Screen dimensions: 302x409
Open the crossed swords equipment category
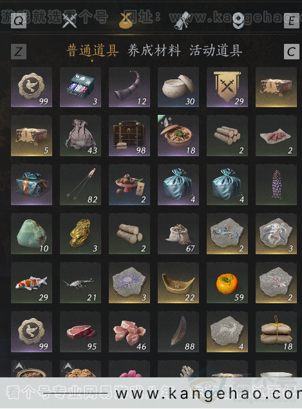click(x=70, y=21)
